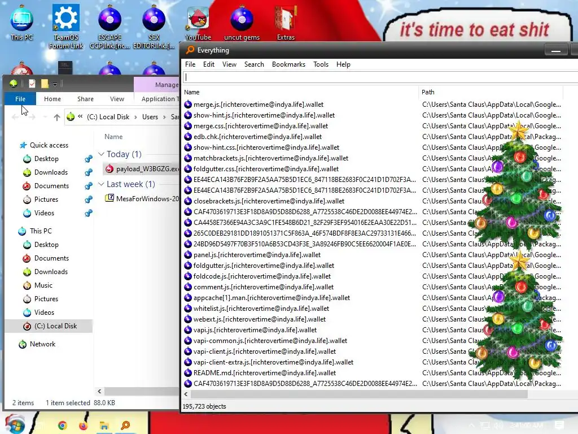The height and width of the screenshot is (434, 578).
Task: Click (C:) Local Disk in the address bar
Action: tap(108, 117)
